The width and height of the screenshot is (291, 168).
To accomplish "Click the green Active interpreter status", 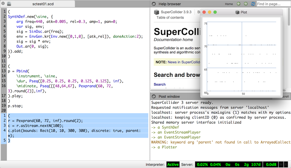I will point(173,164).
